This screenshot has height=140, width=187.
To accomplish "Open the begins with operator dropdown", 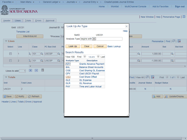I will point(94,39).
